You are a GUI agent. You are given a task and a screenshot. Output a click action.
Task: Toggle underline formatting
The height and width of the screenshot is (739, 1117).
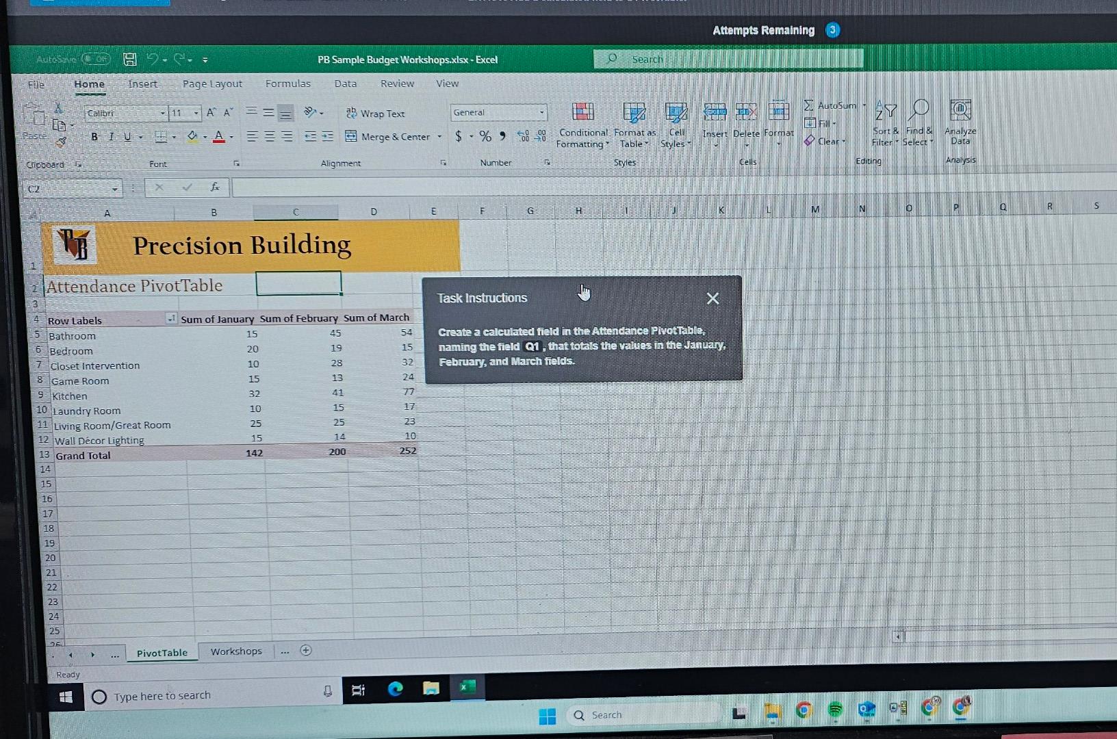tap(127, 136)
